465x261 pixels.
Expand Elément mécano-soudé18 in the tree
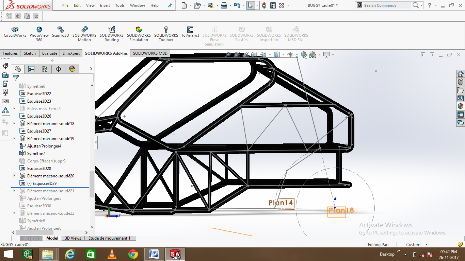tap(14, 123)
